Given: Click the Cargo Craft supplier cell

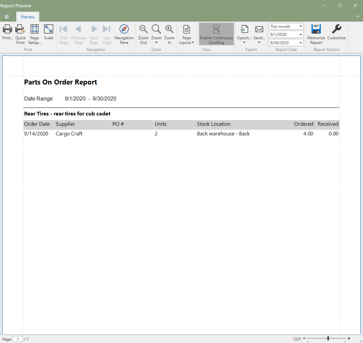Looking at the screenshot, I should [x=69, y=134].
